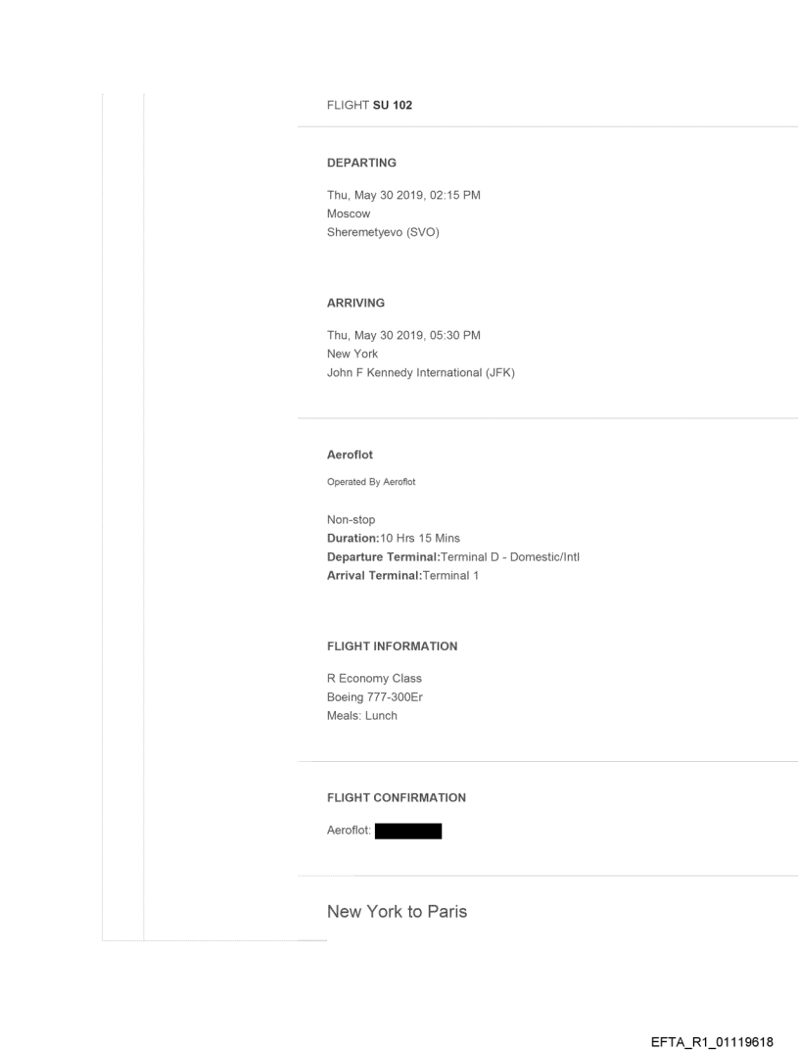Click the Departure Terminal D line

pyautogui.click(x=454, y=557)
